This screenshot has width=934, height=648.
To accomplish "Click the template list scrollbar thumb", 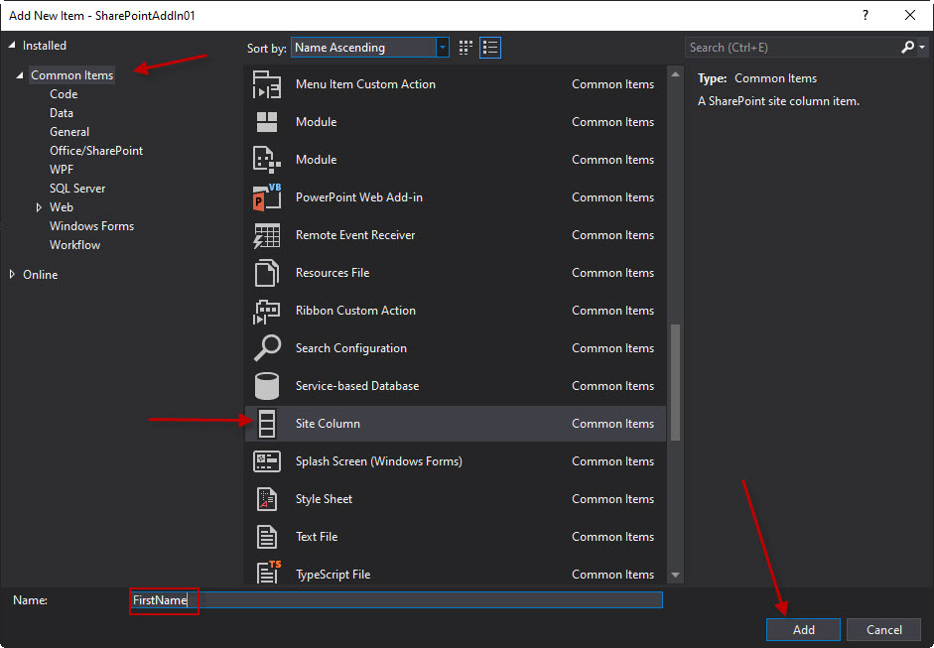I will (675, 382).
